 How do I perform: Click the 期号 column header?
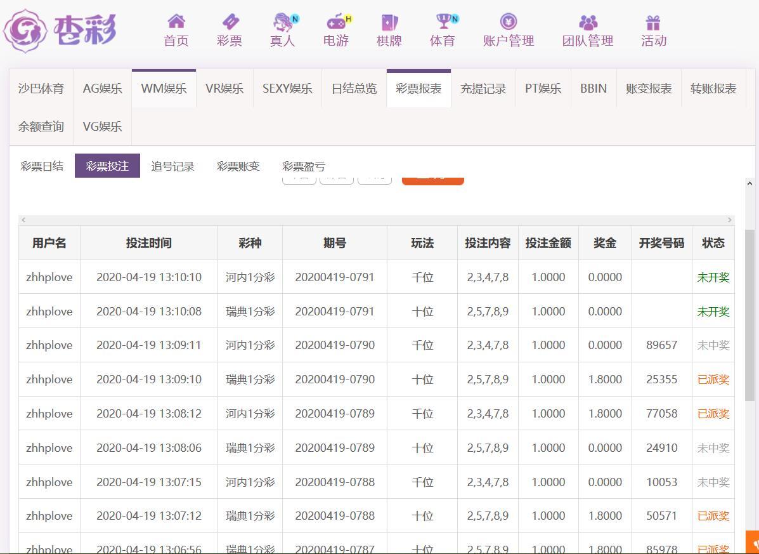point(334,243)
